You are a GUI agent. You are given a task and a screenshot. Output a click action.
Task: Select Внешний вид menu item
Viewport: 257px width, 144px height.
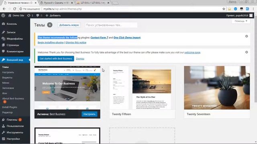pos(15,60)
